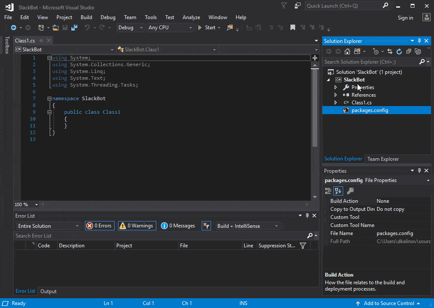
Task: Open the Build + IntelliSense dropdown
Action: (247, 226)
